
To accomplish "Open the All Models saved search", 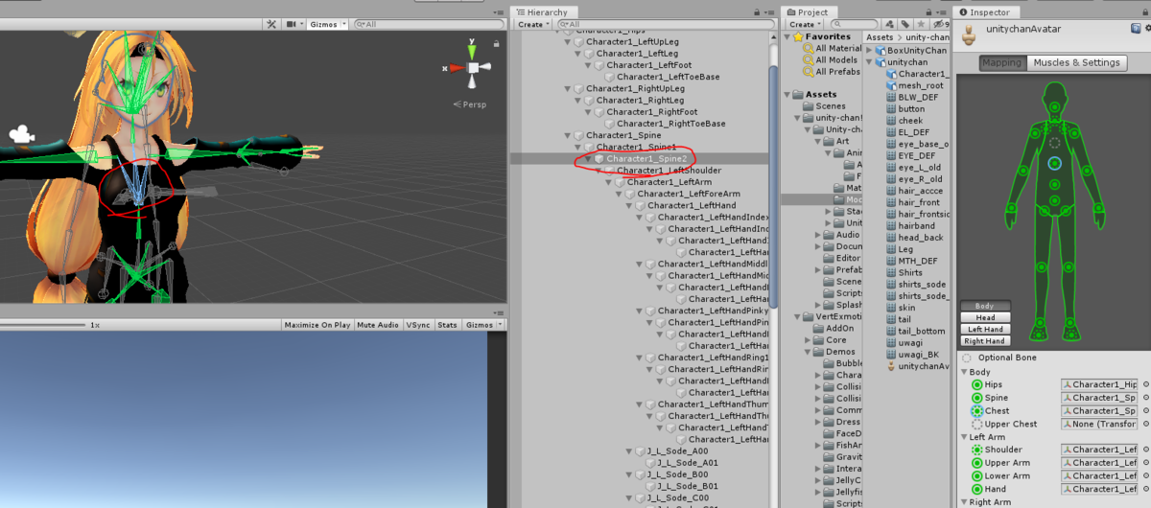I will click(831, 60).
